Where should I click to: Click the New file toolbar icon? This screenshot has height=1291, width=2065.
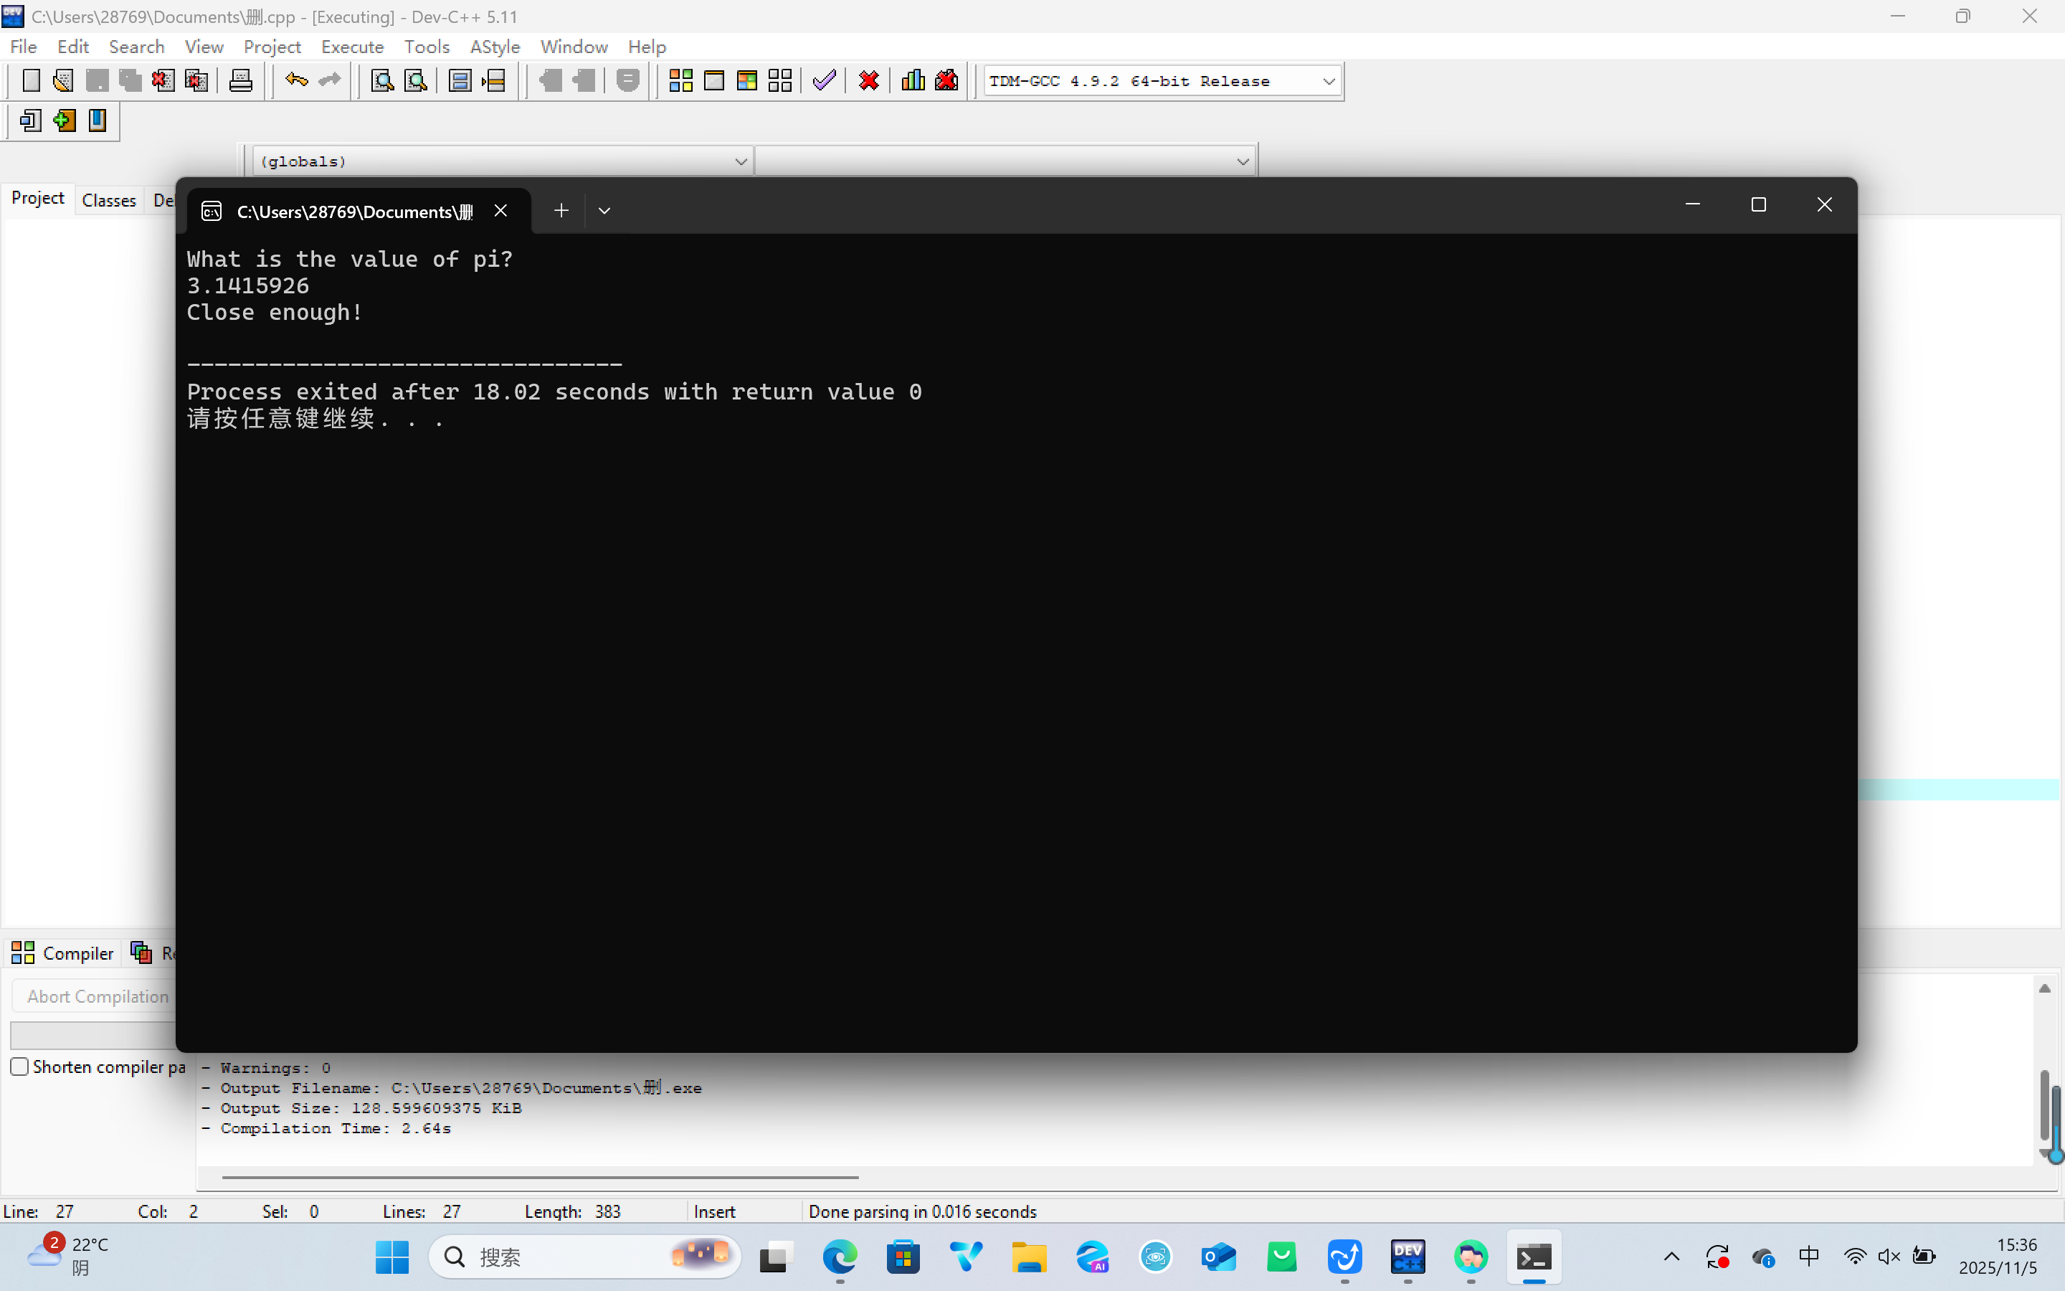click(31, 81)
